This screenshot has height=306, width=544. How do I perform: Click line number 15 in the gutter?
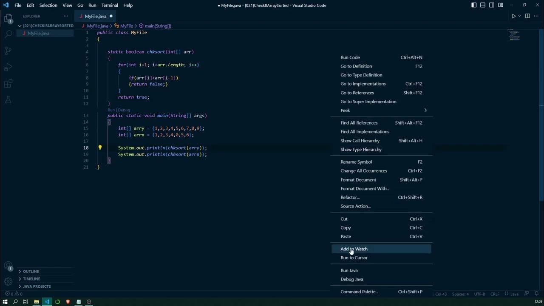(86, 128)
